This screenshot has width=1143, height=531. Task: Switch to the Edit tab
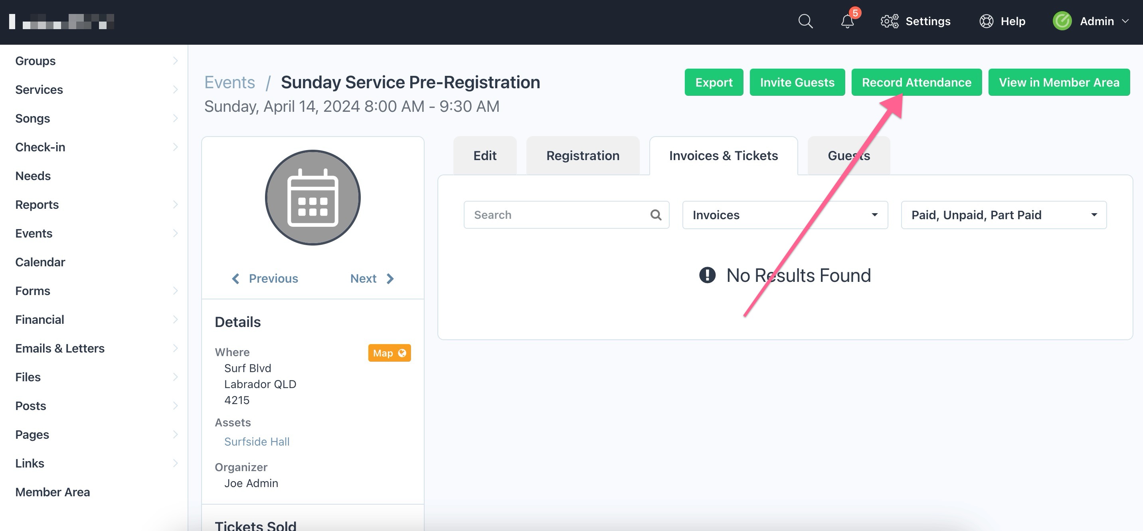point(484,156)
